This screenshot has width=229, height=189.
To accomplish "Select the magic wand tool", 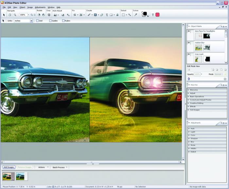I will [x=130, y=15].
